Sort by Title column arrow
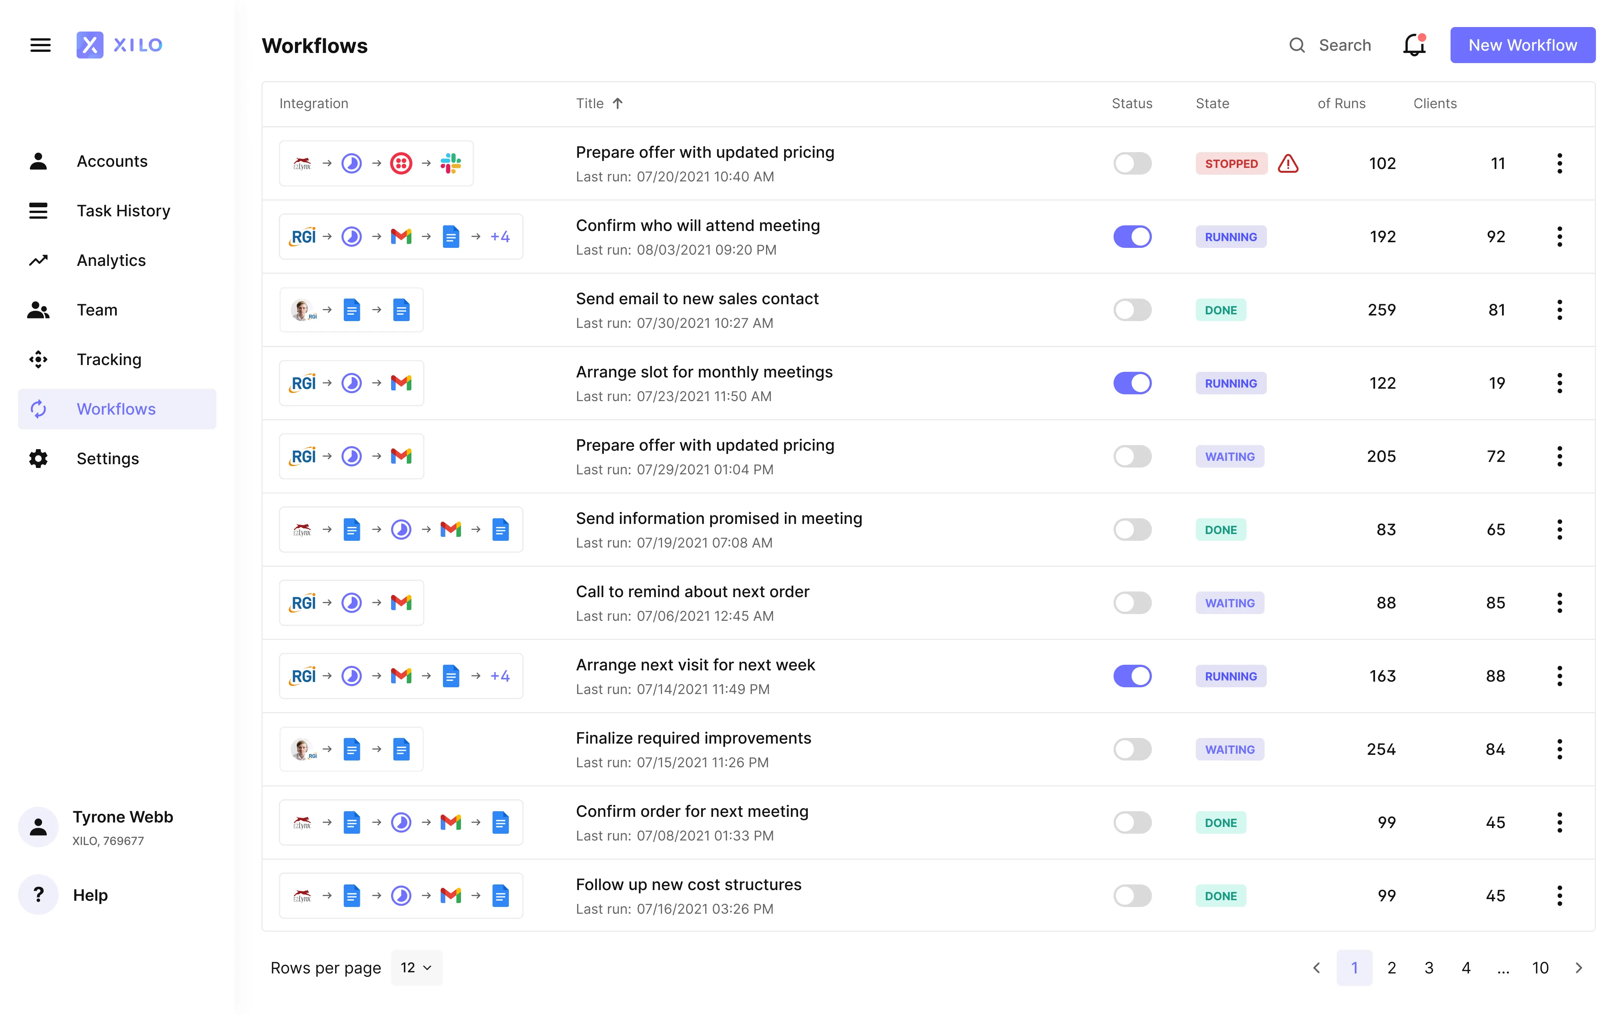 [618, 103]
